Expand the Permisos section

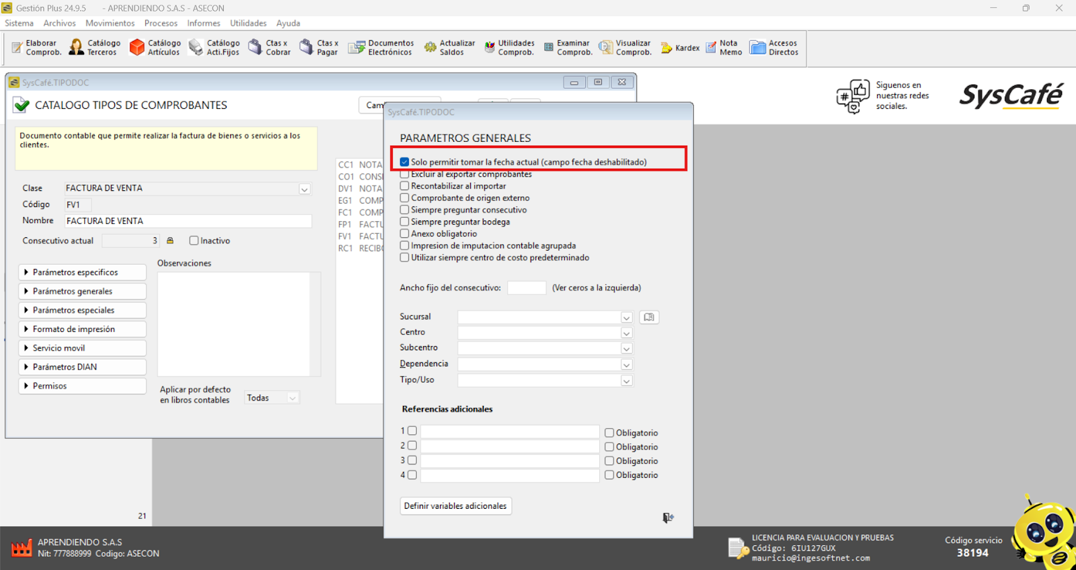click(x=82, y=386)
